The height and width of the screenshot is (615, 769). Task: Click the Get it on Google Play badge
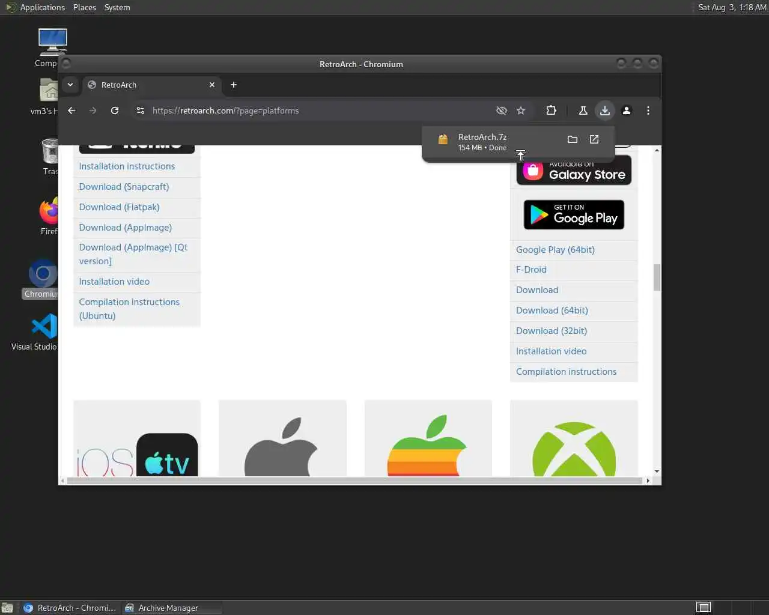point(574,214)
